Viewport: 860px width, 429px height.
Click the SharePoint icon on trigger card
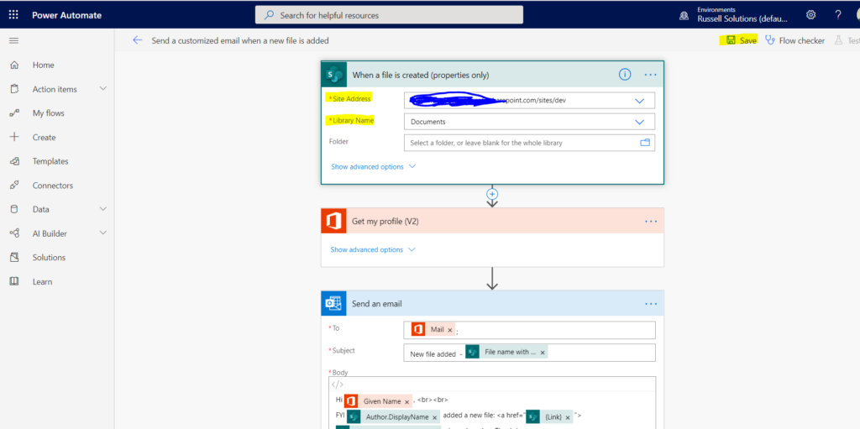[x=334, y=75]
